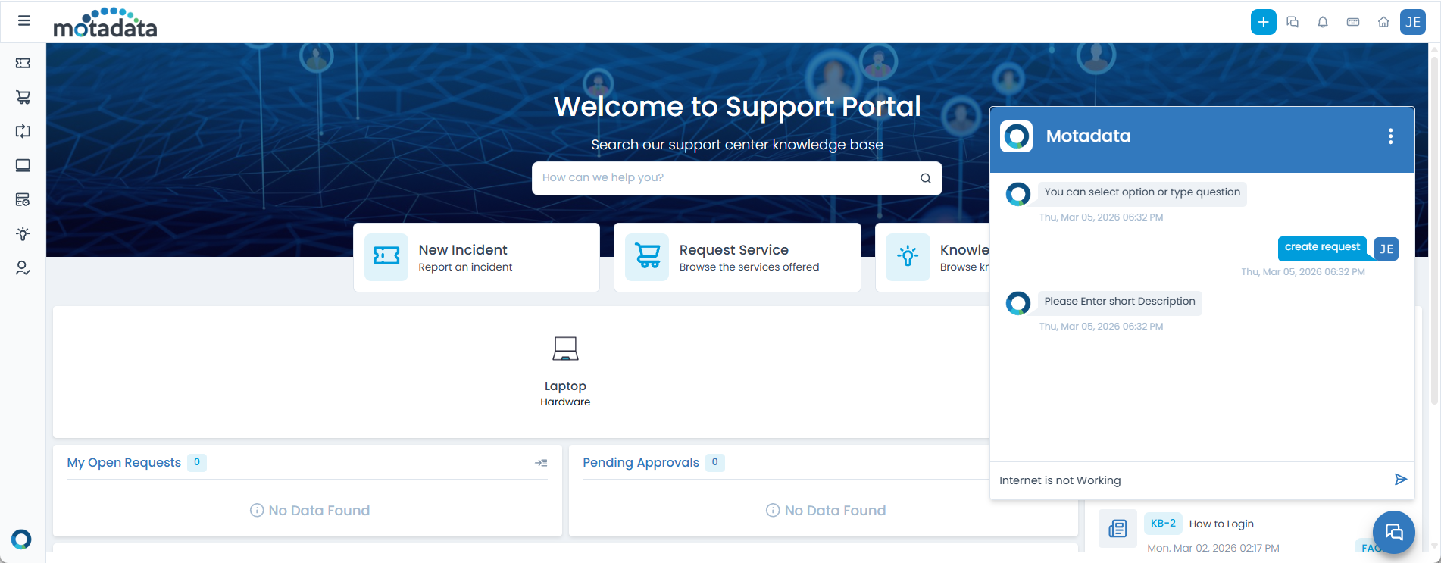The height and width of the screenshot is (563, 1441).
Task: Open the KB-2 How to Login article
Action: pos(1221,524)
